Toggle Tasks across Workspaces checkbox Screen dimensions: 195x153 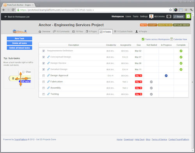tap(143, 39)
